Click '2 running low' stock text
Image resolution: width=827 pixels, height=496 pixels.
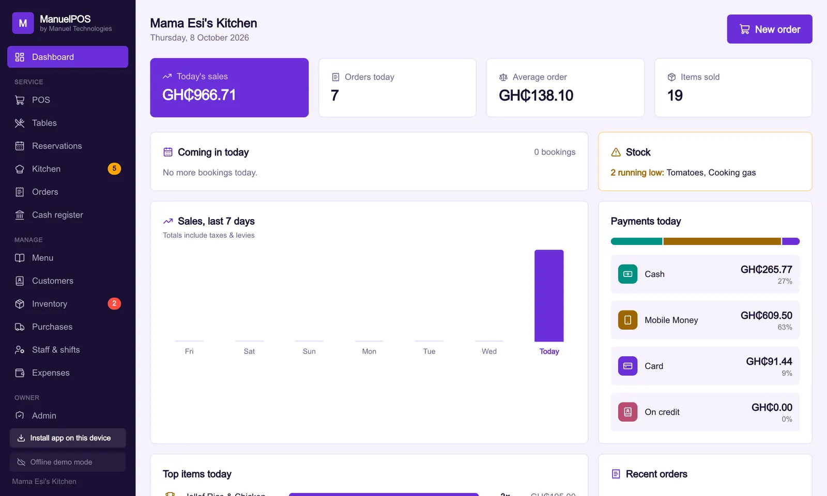click(x=637, y=173)
